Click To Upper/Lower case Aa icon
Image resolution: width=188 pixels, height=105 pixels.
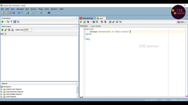[x=120, y=22]
